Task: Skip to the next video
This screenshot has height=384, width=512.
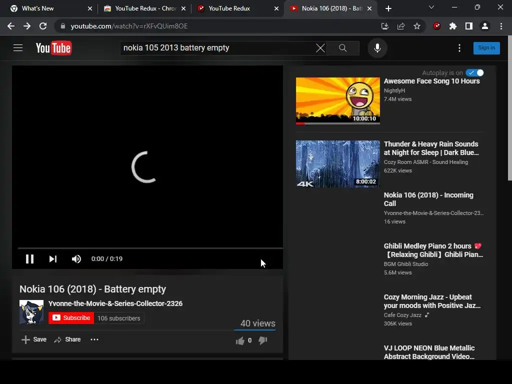Action: pos(53,259)
